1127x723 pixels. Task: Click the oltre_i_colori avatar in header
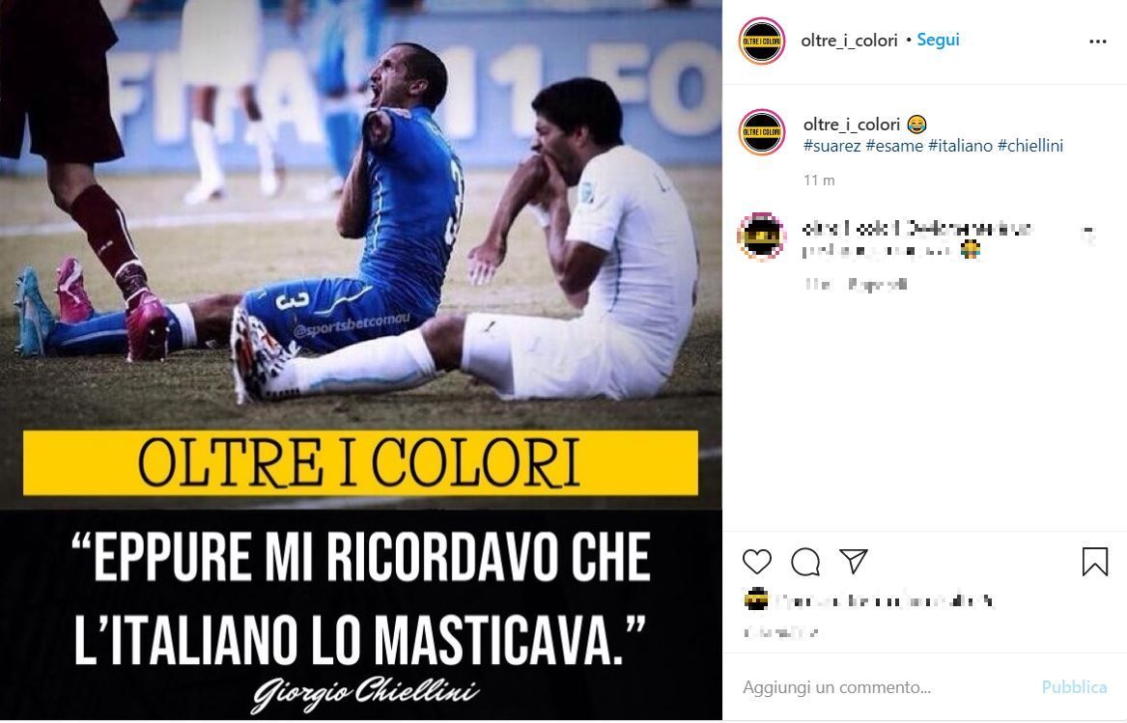(x=762, y=41)
